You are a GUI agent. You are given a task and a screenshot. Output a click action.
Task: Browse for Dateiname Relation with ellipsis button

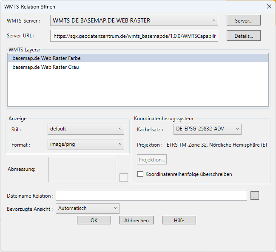tap(255, 195)
